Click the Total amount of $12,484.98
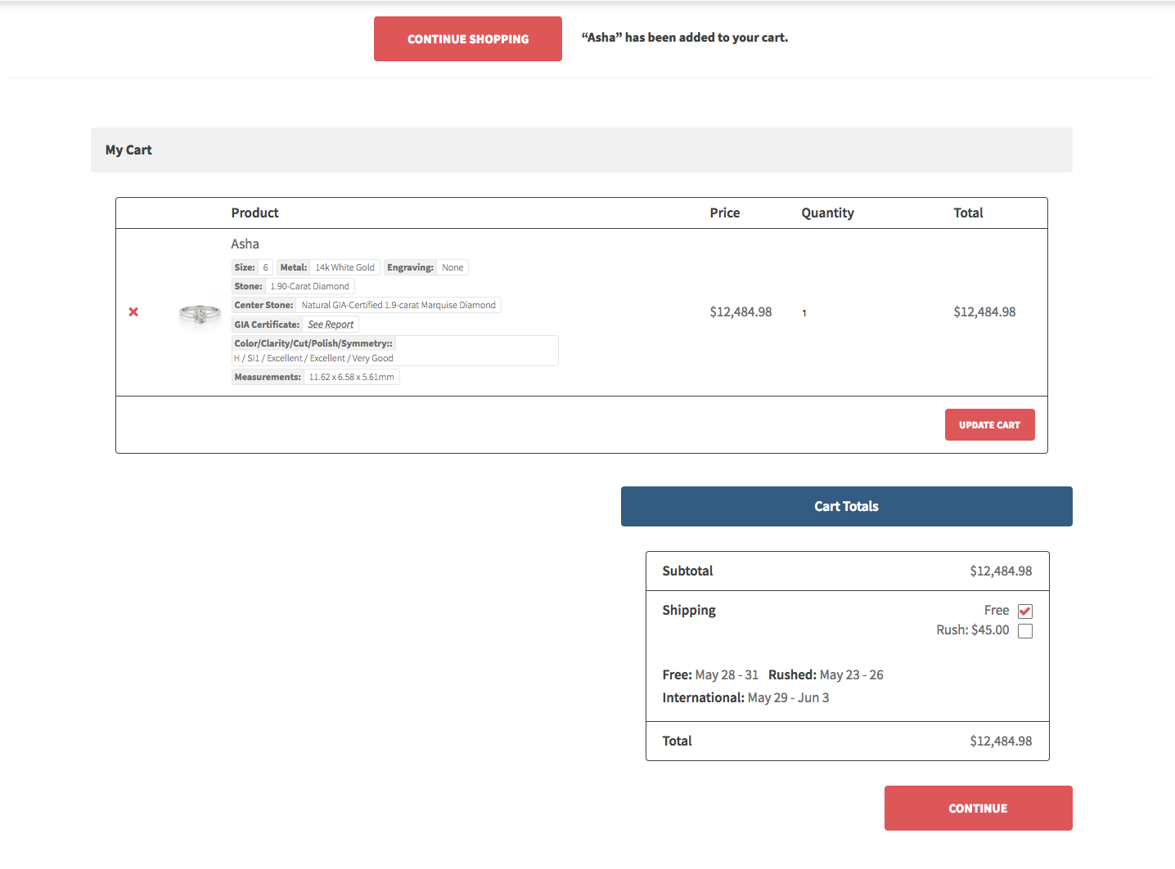The image size is (1175, 869). (1001, 741)
